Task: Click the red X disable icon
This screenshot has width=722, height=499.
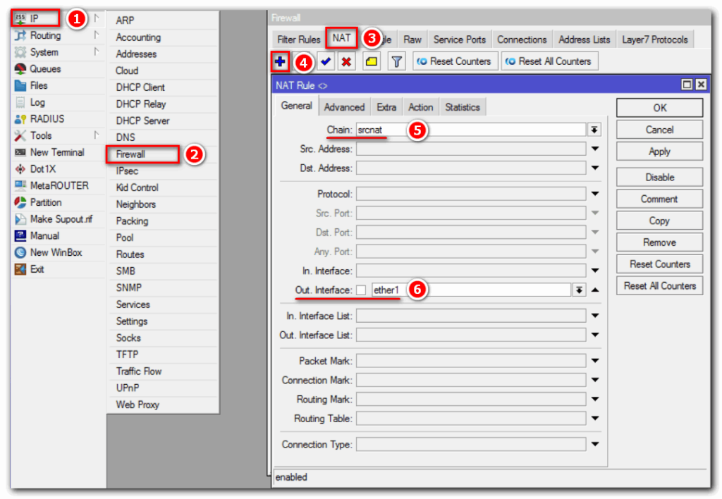Action: point(346,62)
